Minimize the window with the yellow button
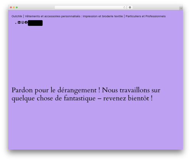This screenshot has width=191, height=161. coord(14,8)
